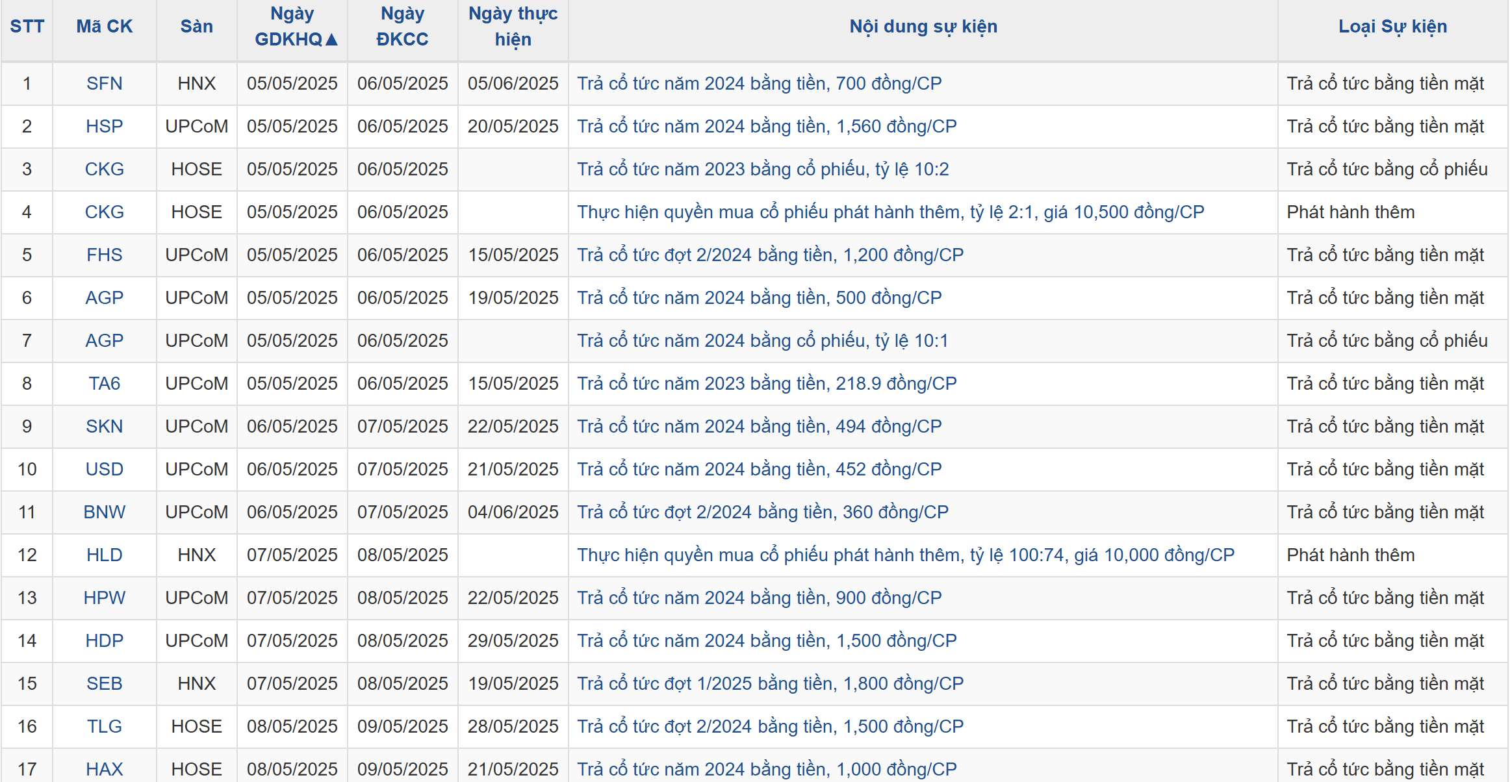Open HLD rights issue 100:74 event
Image resolution: width=1510 pixels, height=782 pixels.
[x=905, y=555]
